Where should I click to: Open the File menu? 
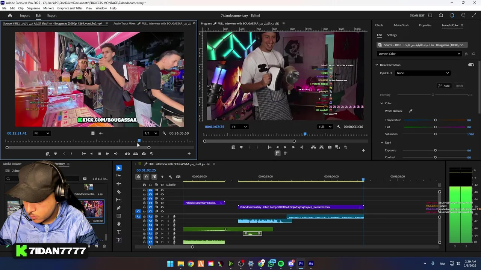pyautogui.click(x=4, y=8)
